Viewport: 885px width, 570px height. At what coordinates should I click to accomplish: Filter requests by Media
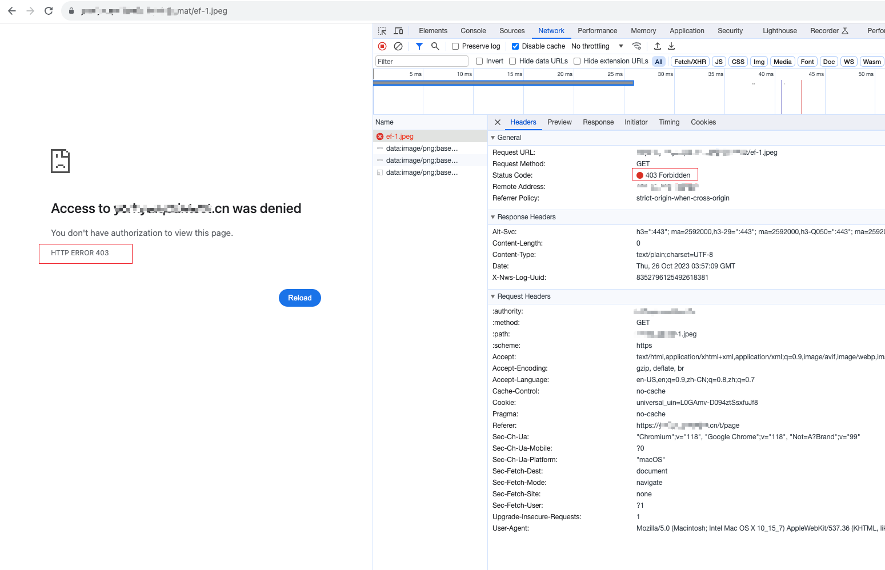pyautogui.click(x=783, y=62)
